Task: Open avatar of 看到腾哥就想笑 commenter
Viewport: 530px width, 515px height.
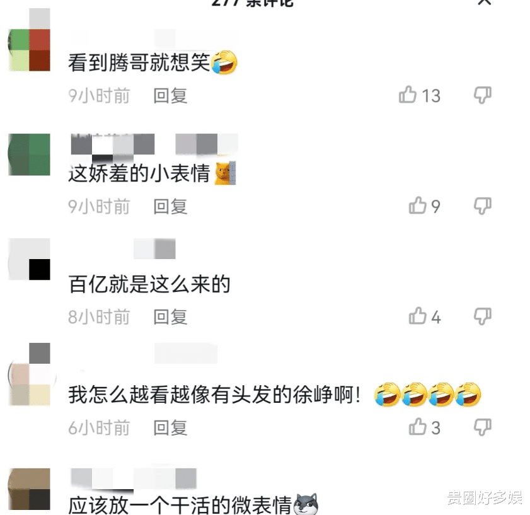Action: coord(29,50)
